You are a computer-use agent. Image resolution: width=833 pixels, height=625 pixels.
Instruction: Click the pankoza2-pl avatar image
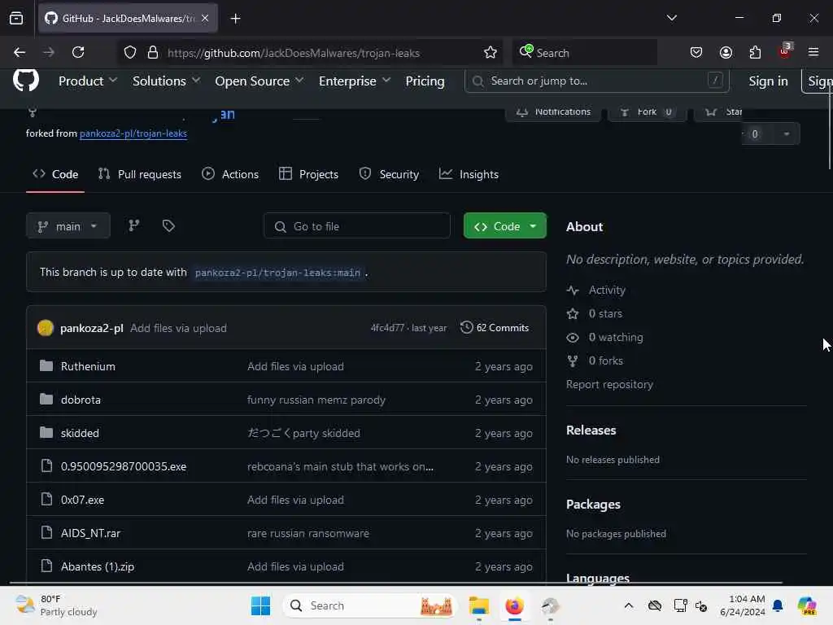pyautogui.click(x=46, y=328)
